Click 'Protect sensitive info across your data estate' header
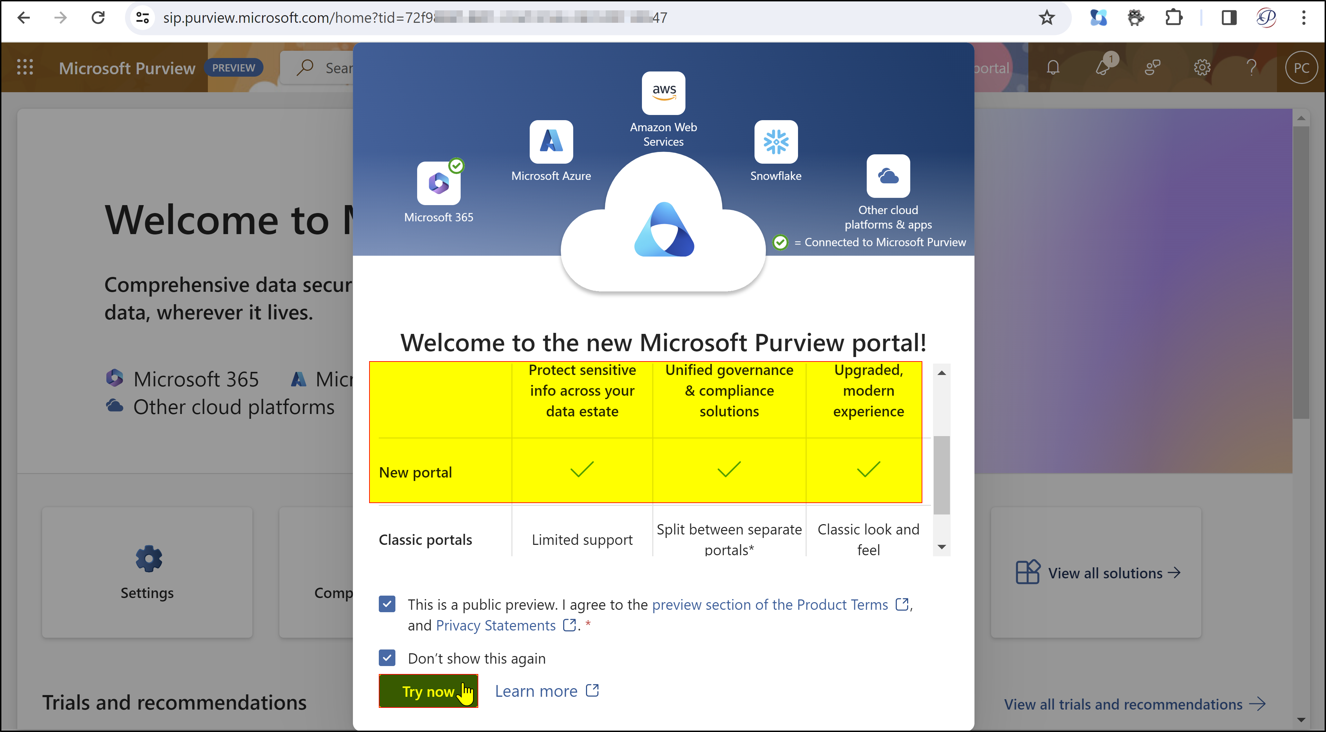This screenshot has height=732, width=1326. (582, 390)
